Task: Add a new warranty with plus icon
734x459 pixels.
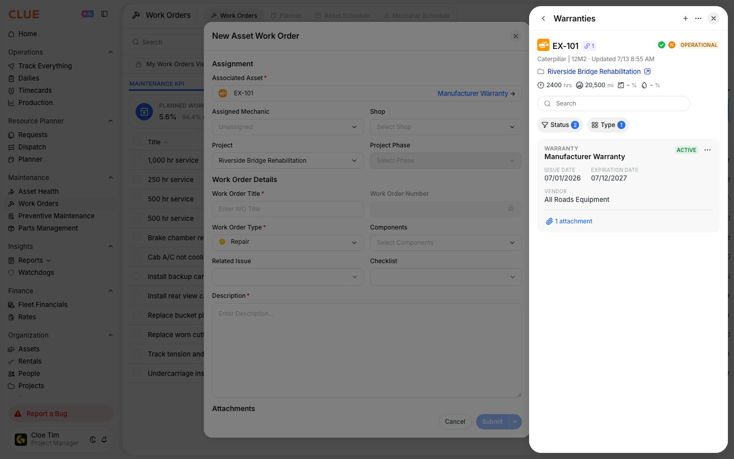Action: [x=686, y=18]
